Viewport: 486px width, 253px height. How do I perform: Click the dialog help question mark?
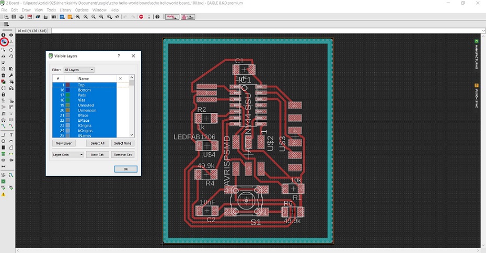coord(119,56)
